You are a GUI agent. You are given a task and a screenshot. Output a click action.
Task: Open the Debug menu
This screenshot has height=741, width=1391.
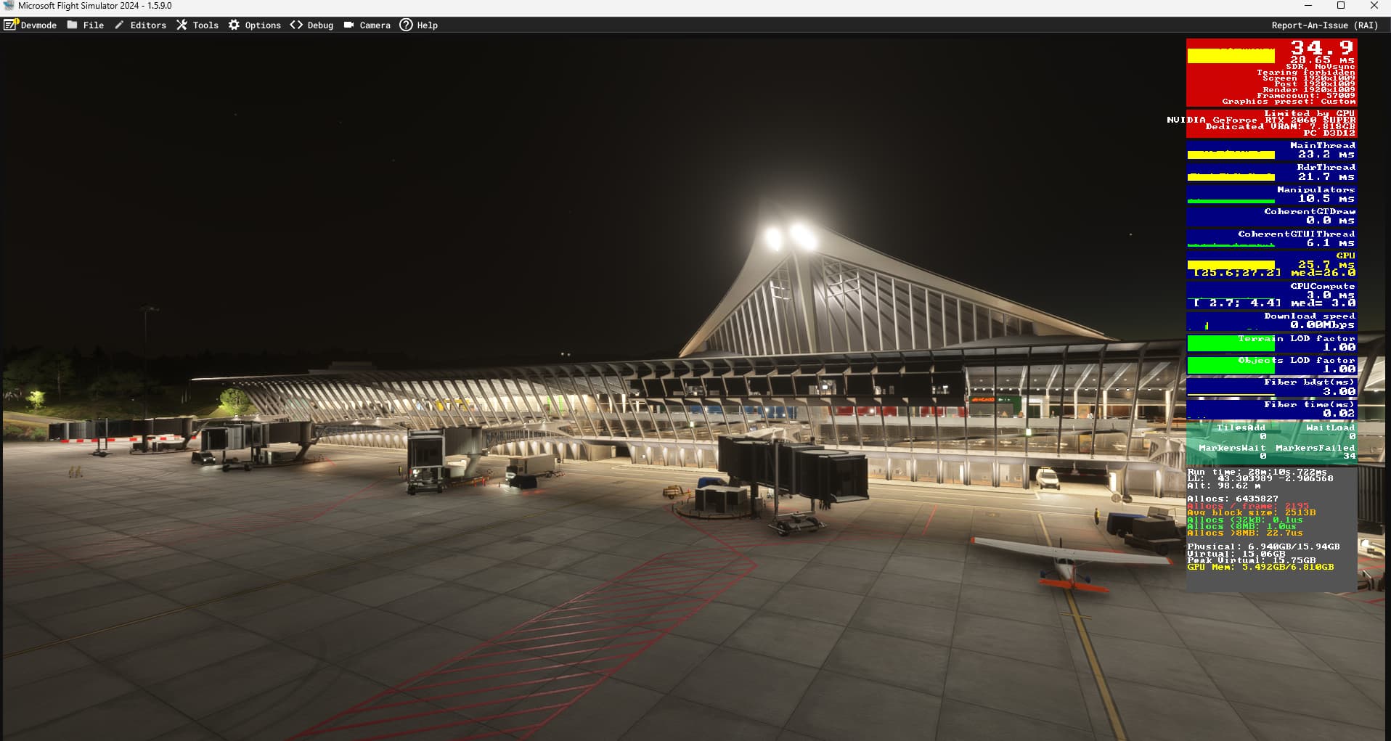coord(319,25)
